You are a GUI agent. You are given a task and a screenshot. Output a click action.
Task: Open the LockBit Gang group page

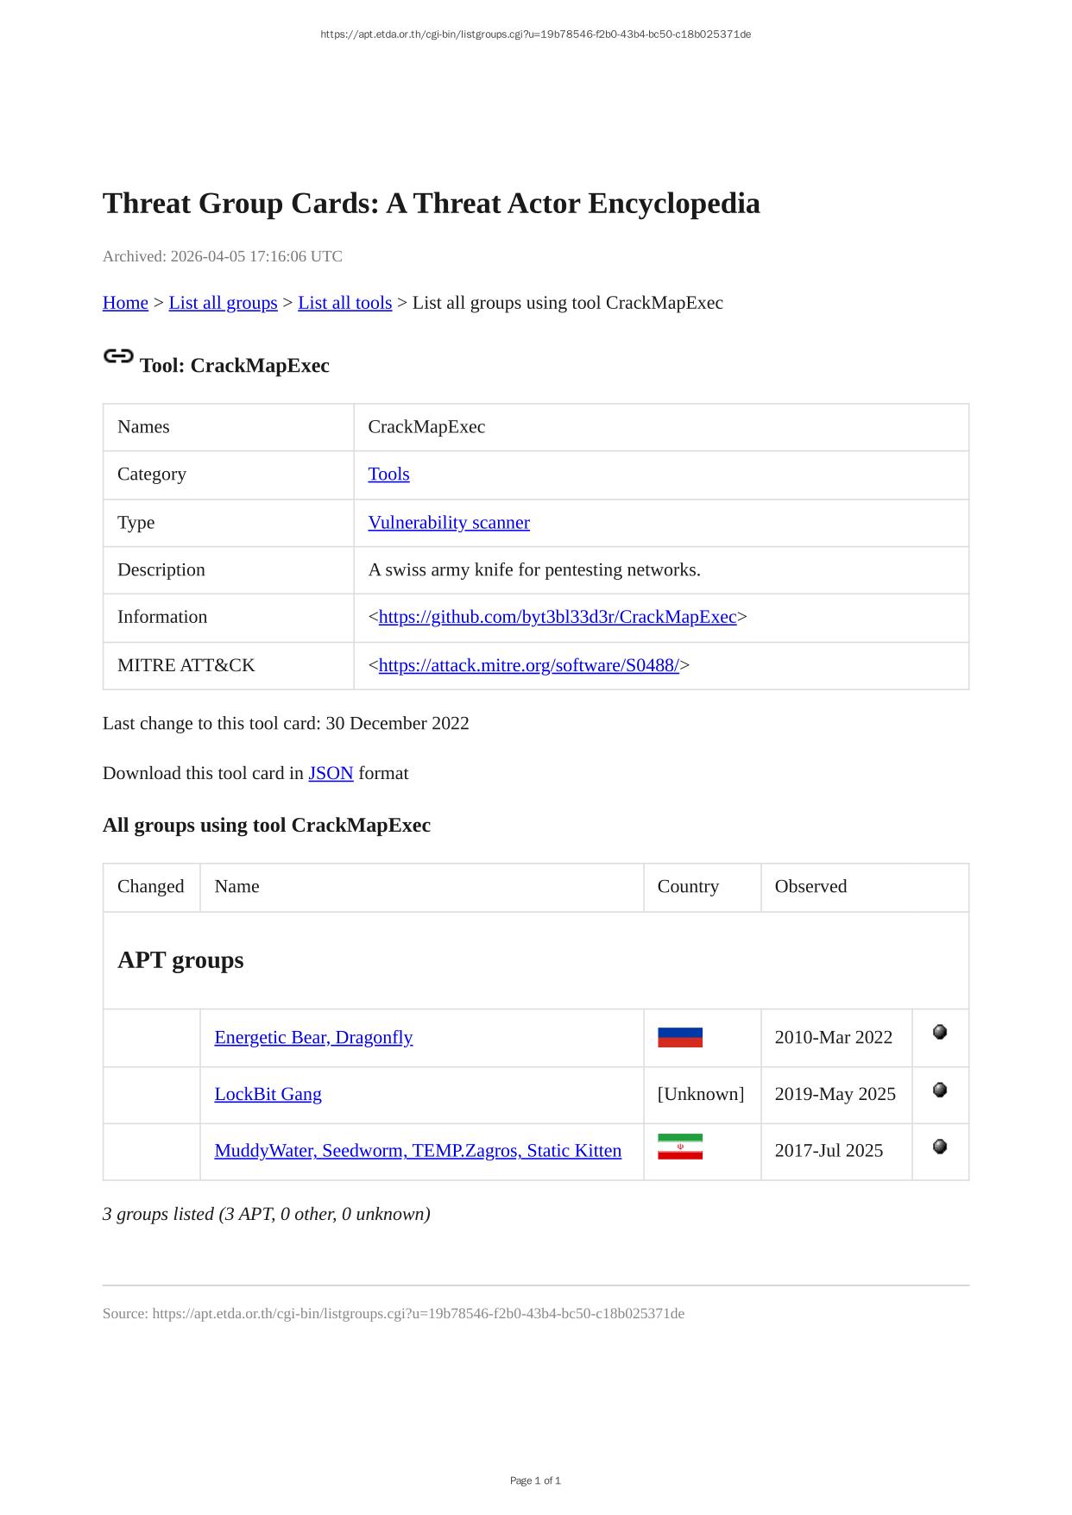pos(268,1094)
